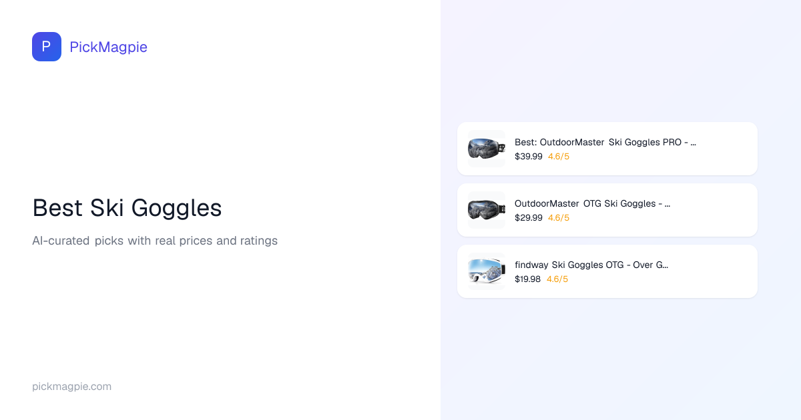Click the 4.6/5 rating beside $19.98

[x=557, y=279]
